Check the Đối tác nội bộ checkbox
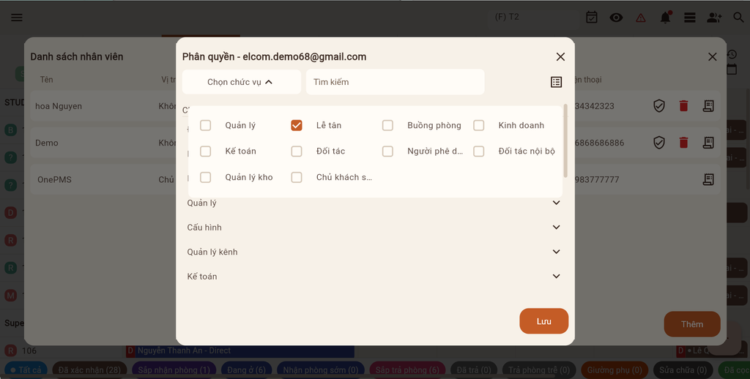 pos(479,151)
